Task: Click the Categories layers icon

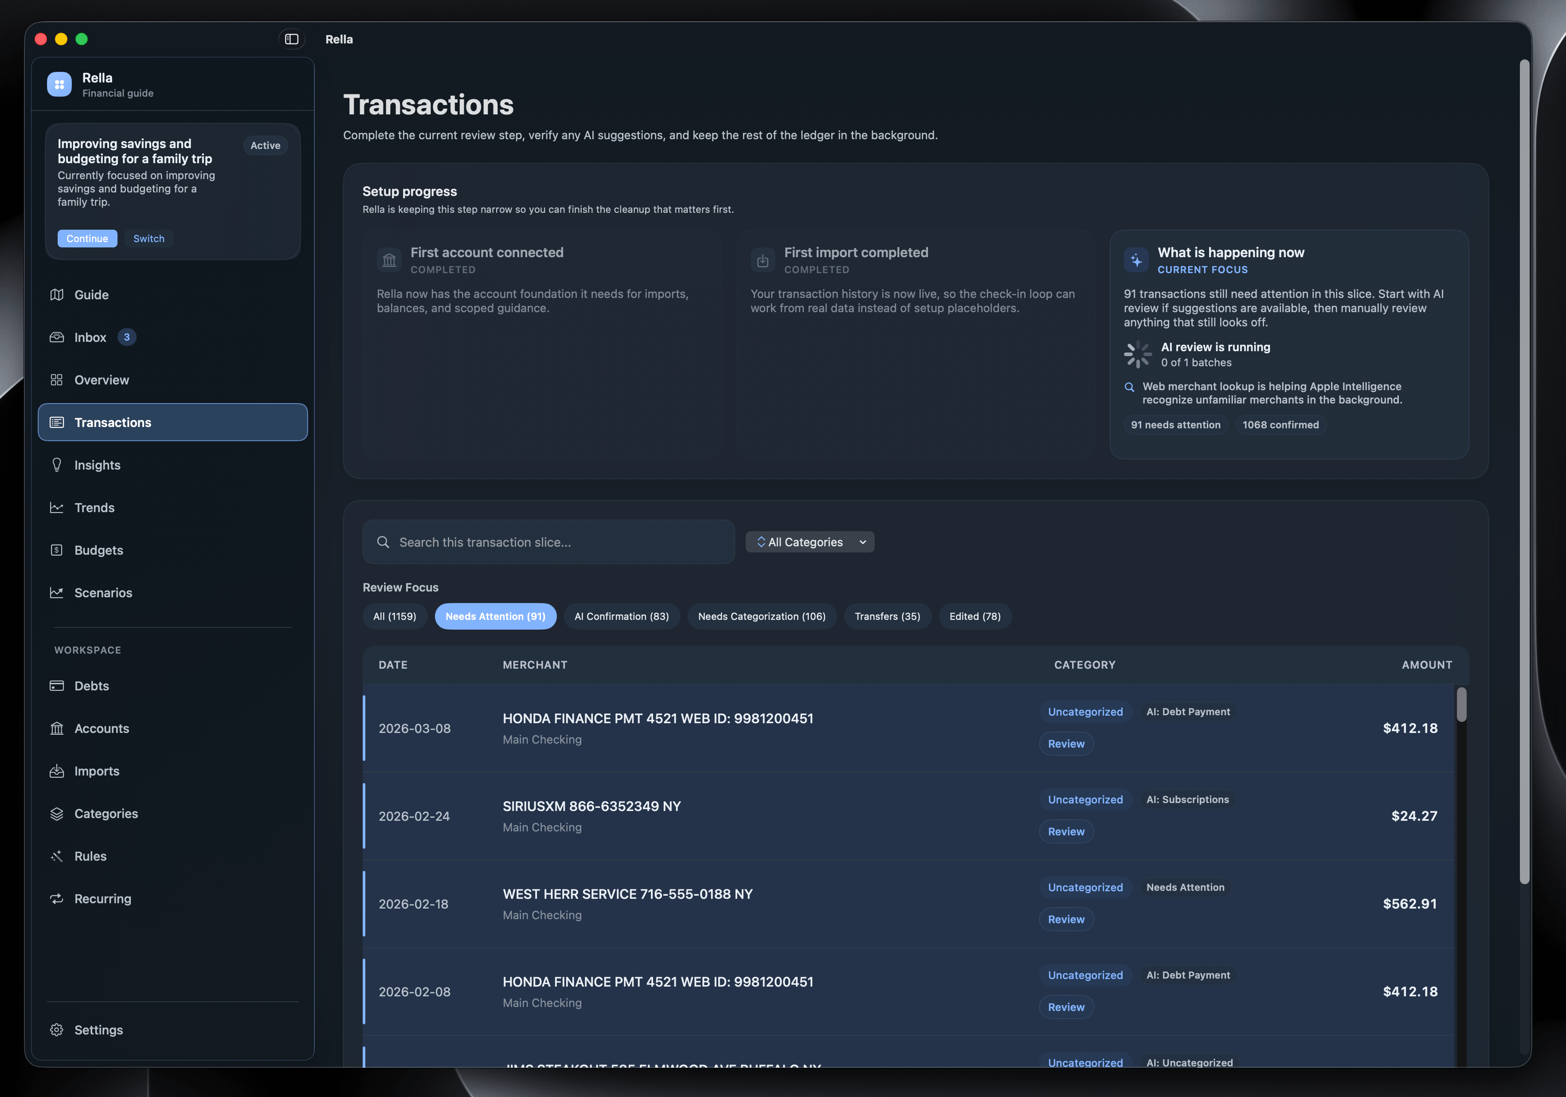Action: pos(57,813)
